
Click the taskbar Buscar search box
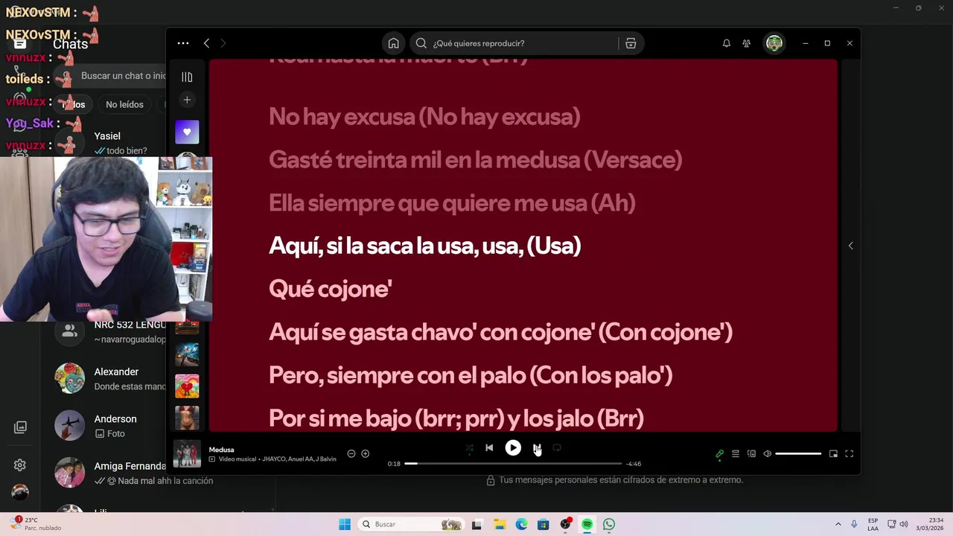pyautogui.click(x=411, y=524)
